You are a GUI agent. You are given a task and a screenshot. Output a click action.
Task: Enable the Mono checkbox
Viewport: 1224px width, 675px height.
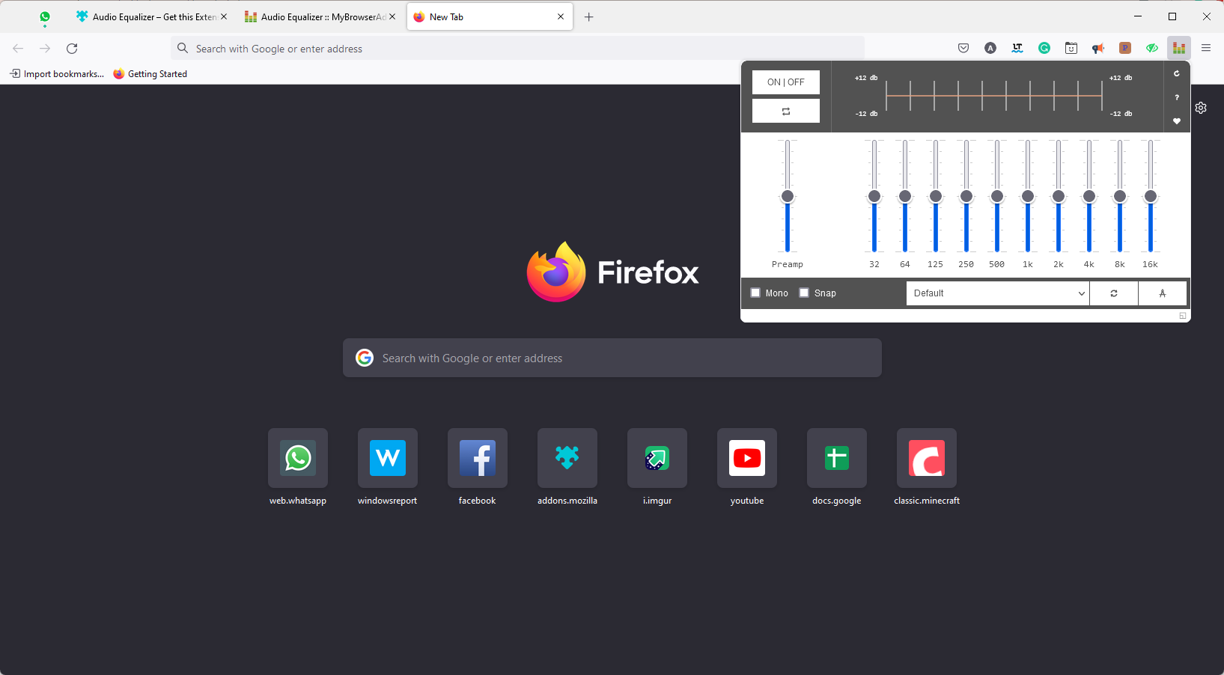(x=755, y=293)
